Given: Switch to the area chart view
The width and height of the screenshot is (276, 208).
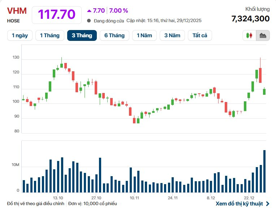Looking at the screenshot, I should click(263, 35).
